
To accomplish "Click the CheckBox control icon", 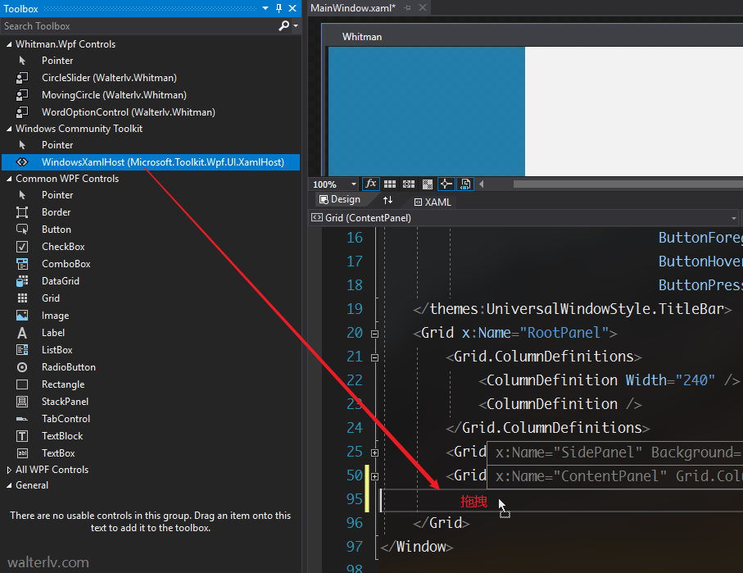I will coord(22,247).
